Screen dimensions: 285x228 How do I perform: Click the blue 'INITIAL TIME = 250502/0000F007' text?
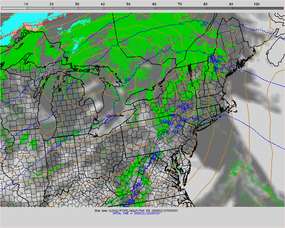click(x=136, y=213)
